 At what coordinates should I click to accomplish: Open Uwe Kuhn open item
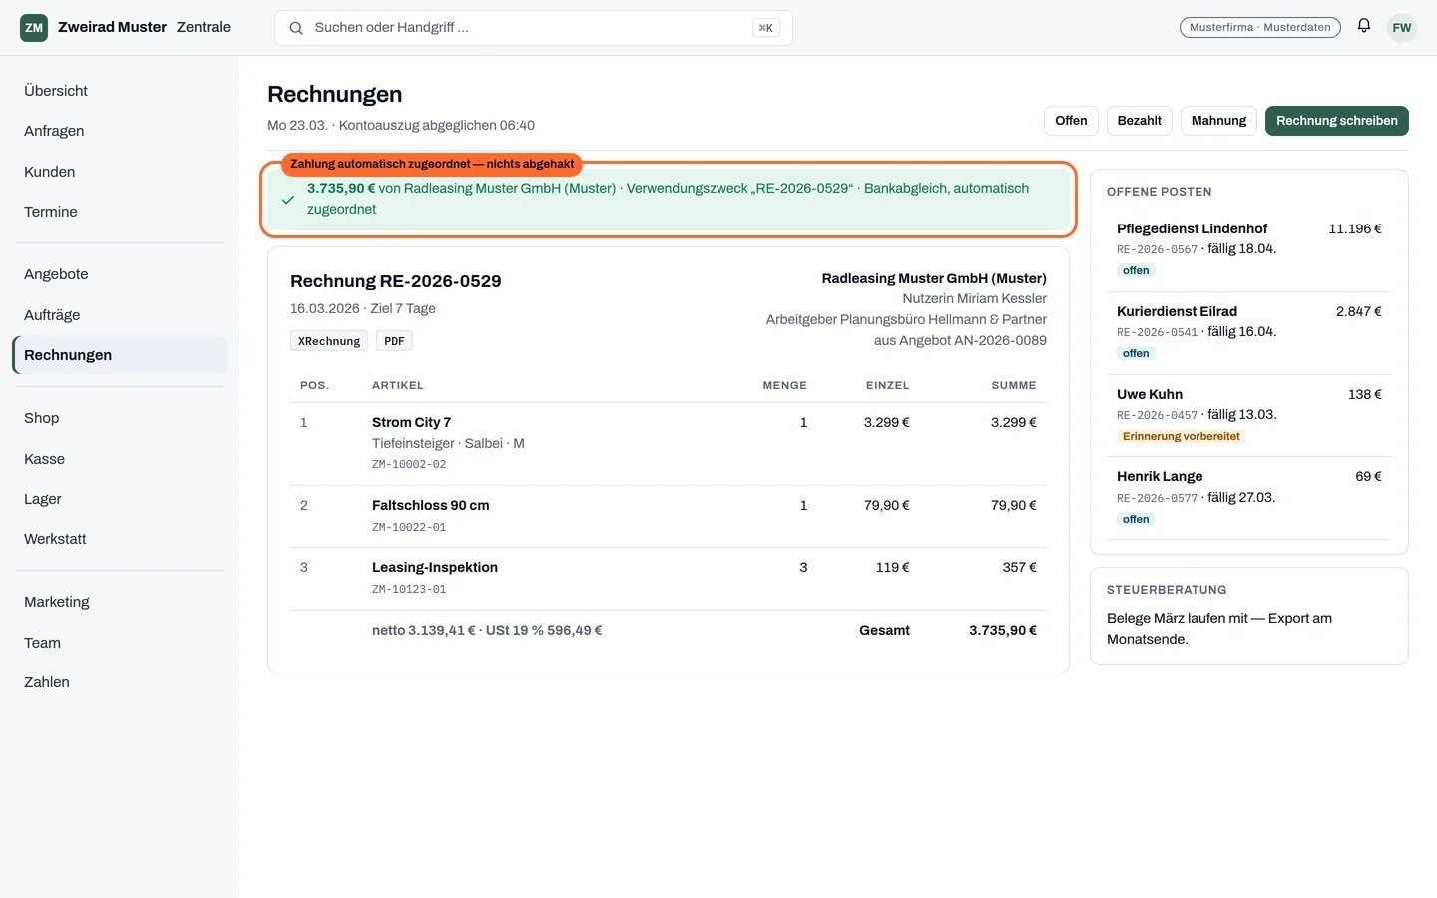[x=1249, y=415]
